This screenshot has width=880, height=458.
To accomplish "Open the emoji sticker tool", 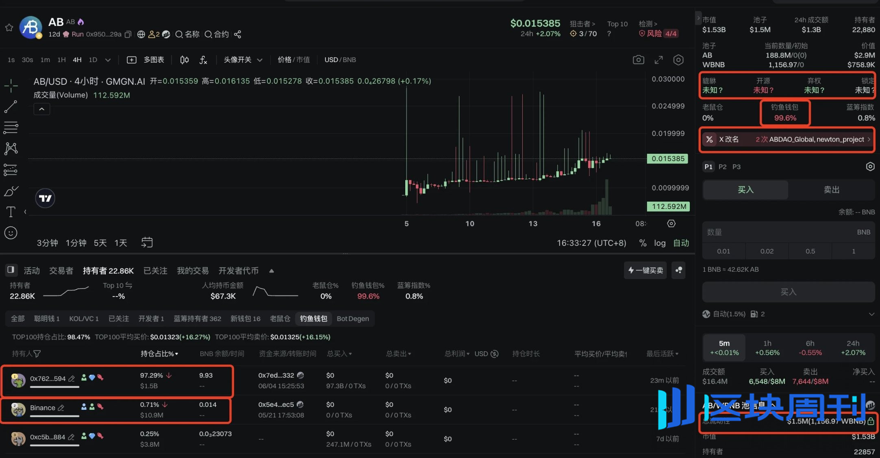I will click(11, 233).
